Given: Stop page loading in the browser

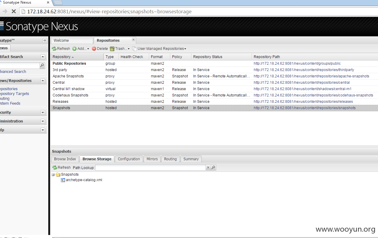Looking at the screenshot, I should pos(14,11).
